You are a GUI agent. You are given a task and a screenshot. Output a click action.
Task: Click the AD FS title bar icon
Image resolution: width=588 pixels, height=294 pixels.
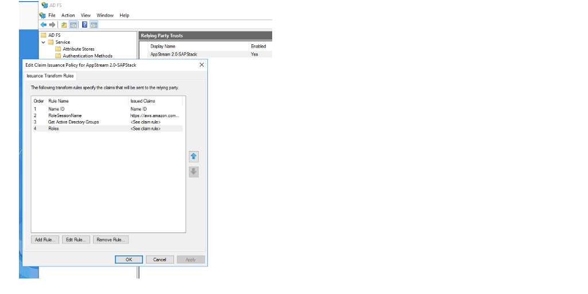tap(45, 5)
